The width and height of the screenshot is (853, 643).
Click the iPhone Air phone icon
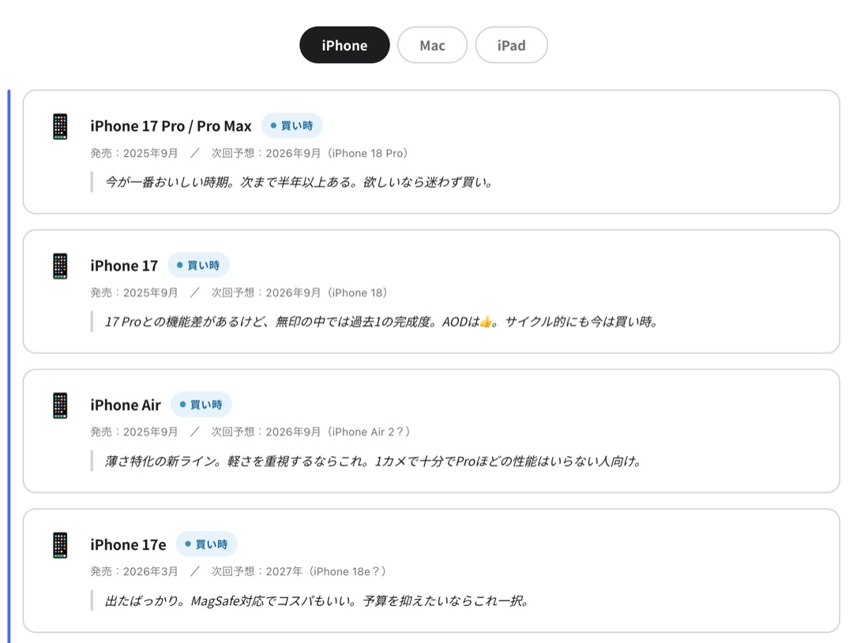(x=60, y=406)
